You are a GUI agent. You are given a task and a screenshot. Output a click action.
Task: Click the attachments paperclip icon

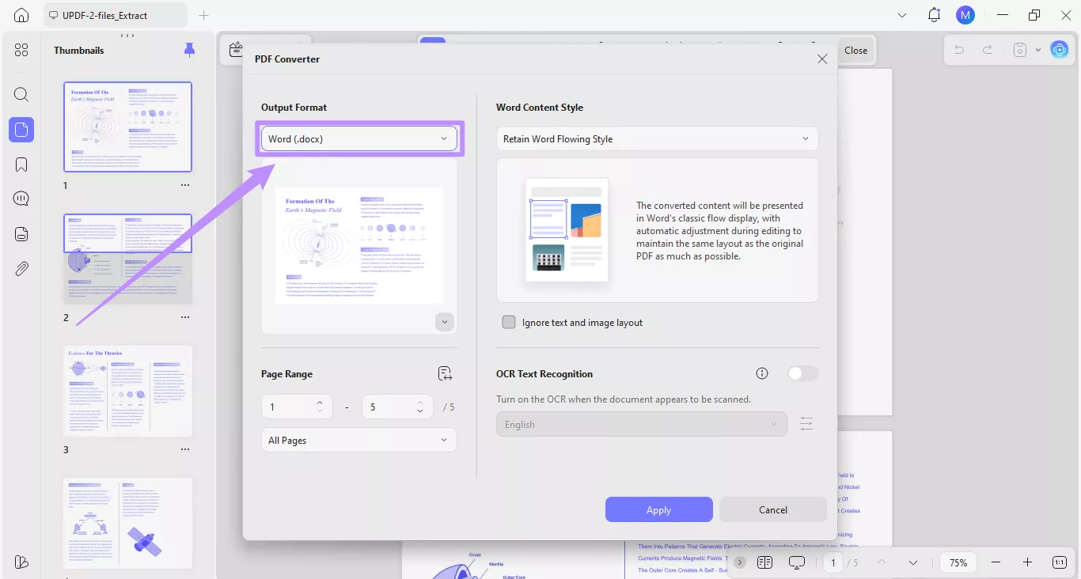click(21, 268)
